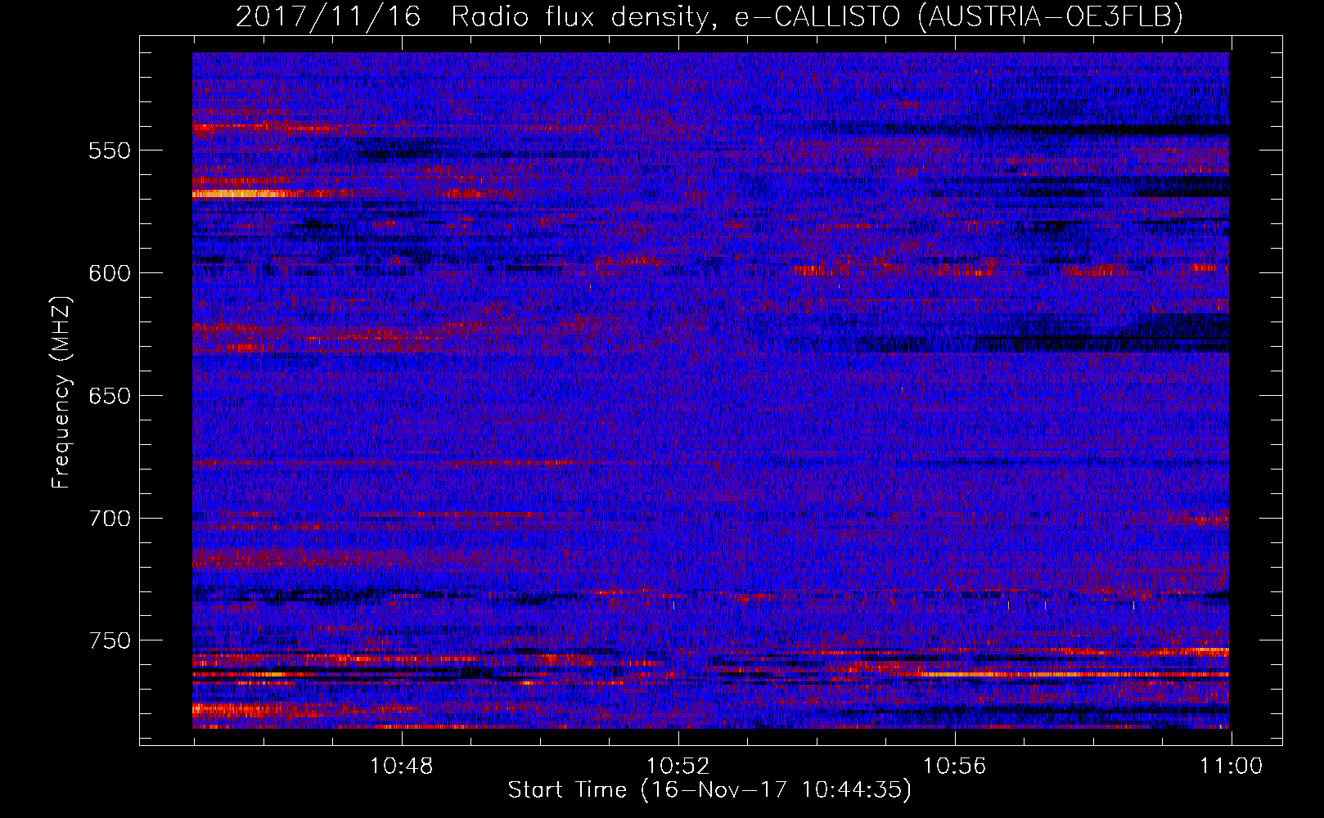The image size is (1324, 818).
Task: Select the 650 frequency tick label
Action: tap(110, 396)
